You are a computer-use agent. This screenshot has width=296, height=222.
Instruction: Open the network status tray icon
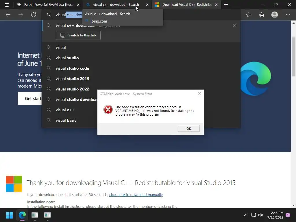point(254,215)
